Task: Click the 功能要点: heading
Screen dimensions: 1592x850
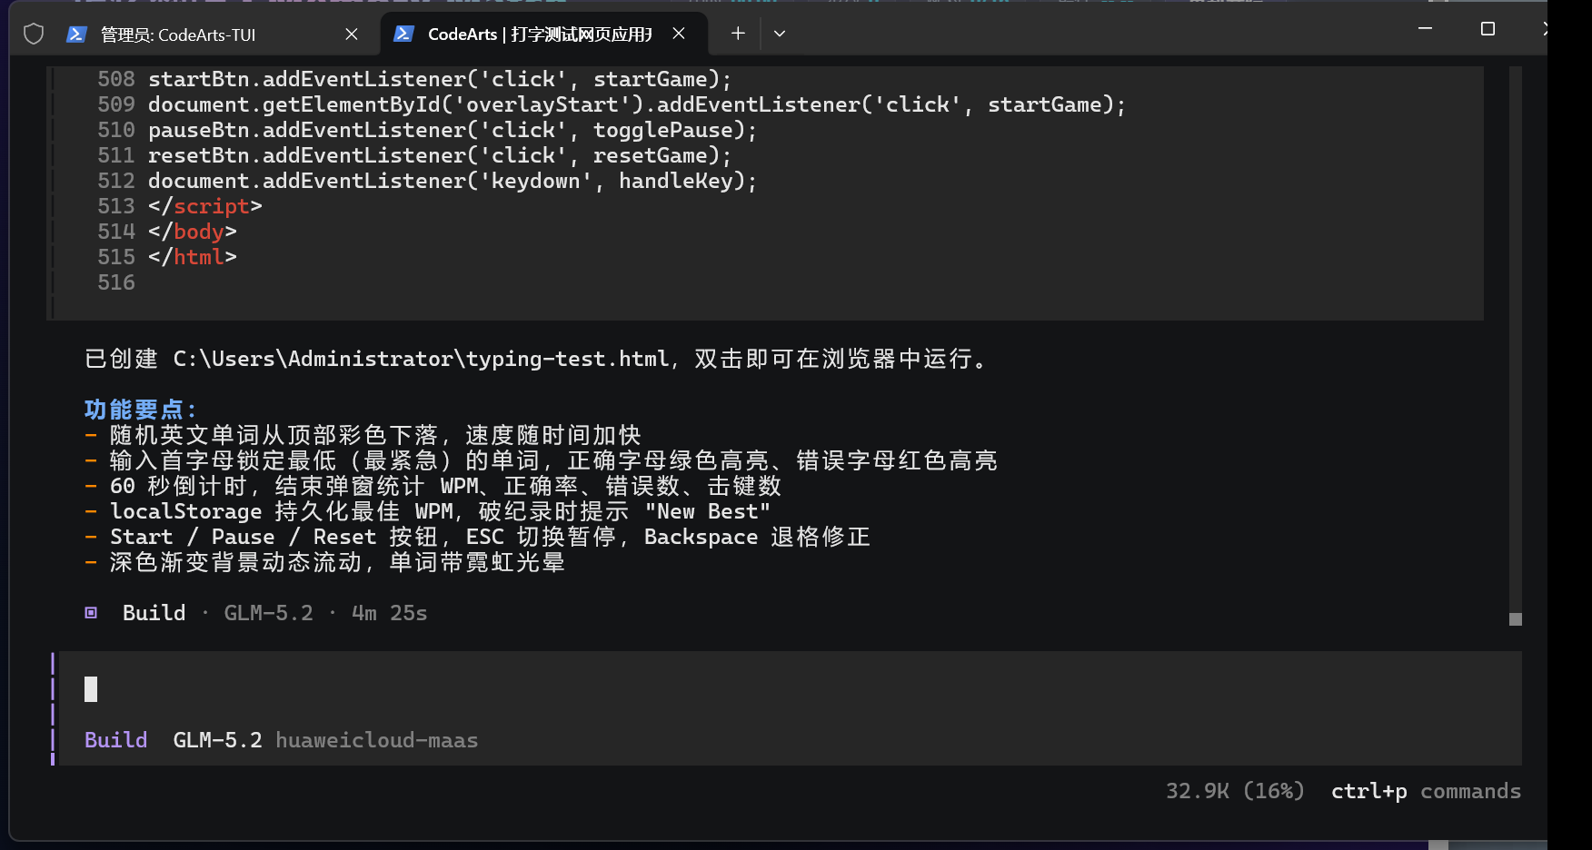Action: coord(140,410)
